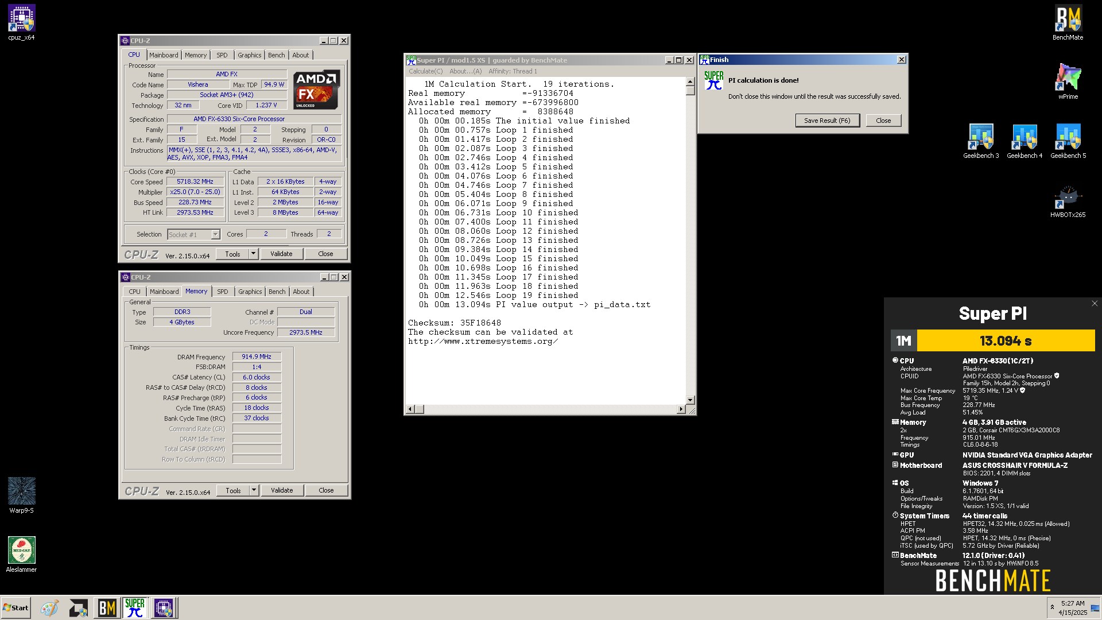Switch to Memory tab in upper CPU-Z

coord(196,55)
